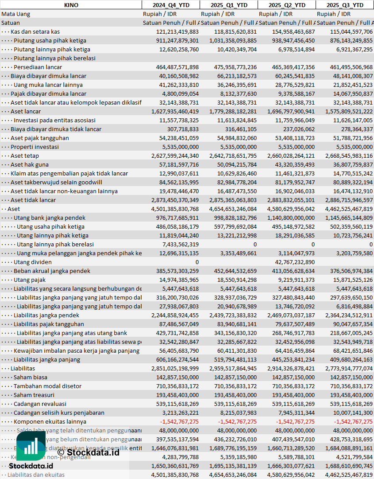This screenshot has width=374, height=479.
Task: Click the Utang dividen row label
Action: 33,262
